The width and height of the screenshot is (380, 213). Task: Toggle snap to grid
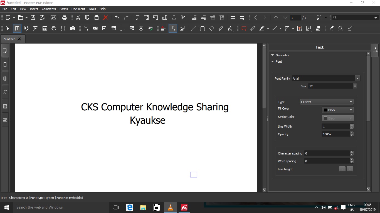click(242, 17)
